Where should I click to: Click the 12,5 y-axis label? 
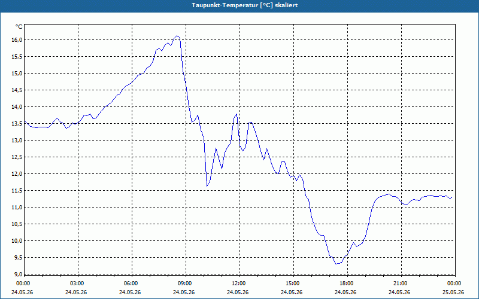17,157
